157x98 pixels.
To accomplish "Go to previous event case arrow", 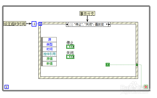I will (x=67, y=24).
